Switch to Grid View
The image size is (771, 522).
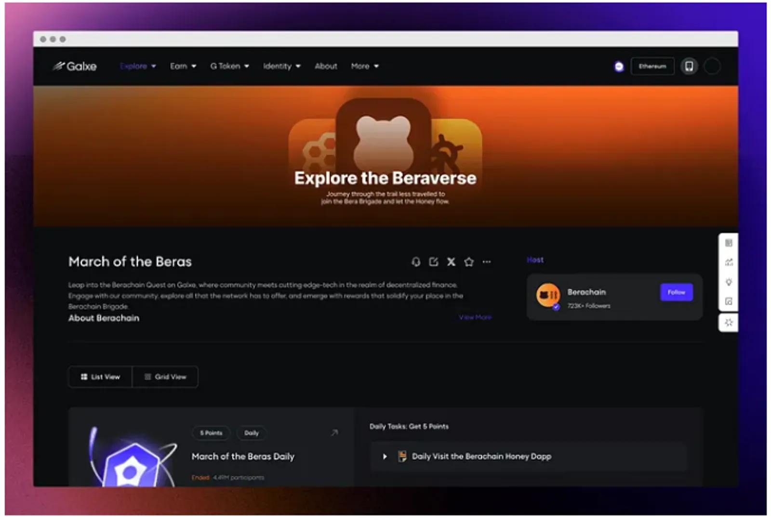[x=165, y=377]
